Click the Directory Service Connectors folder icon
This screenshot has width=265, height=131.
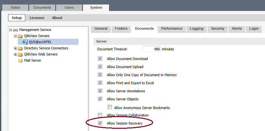pyautogui.click(x=20, y=48)
